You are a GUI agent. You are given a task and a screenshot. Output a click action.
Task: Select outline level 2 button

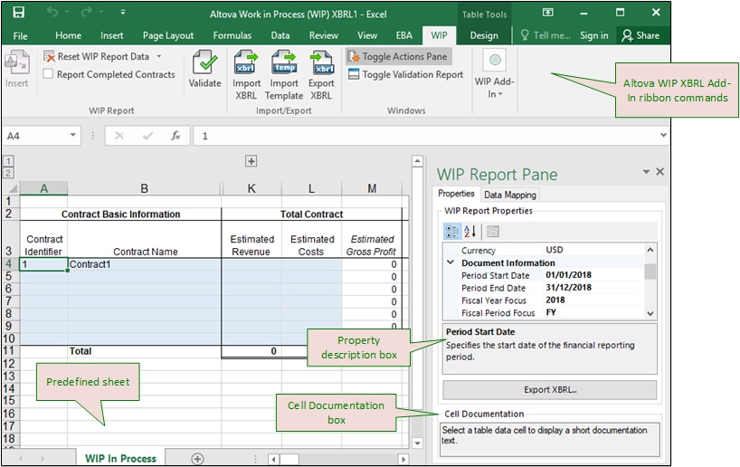pyautogui.click(x=8, y=172)
